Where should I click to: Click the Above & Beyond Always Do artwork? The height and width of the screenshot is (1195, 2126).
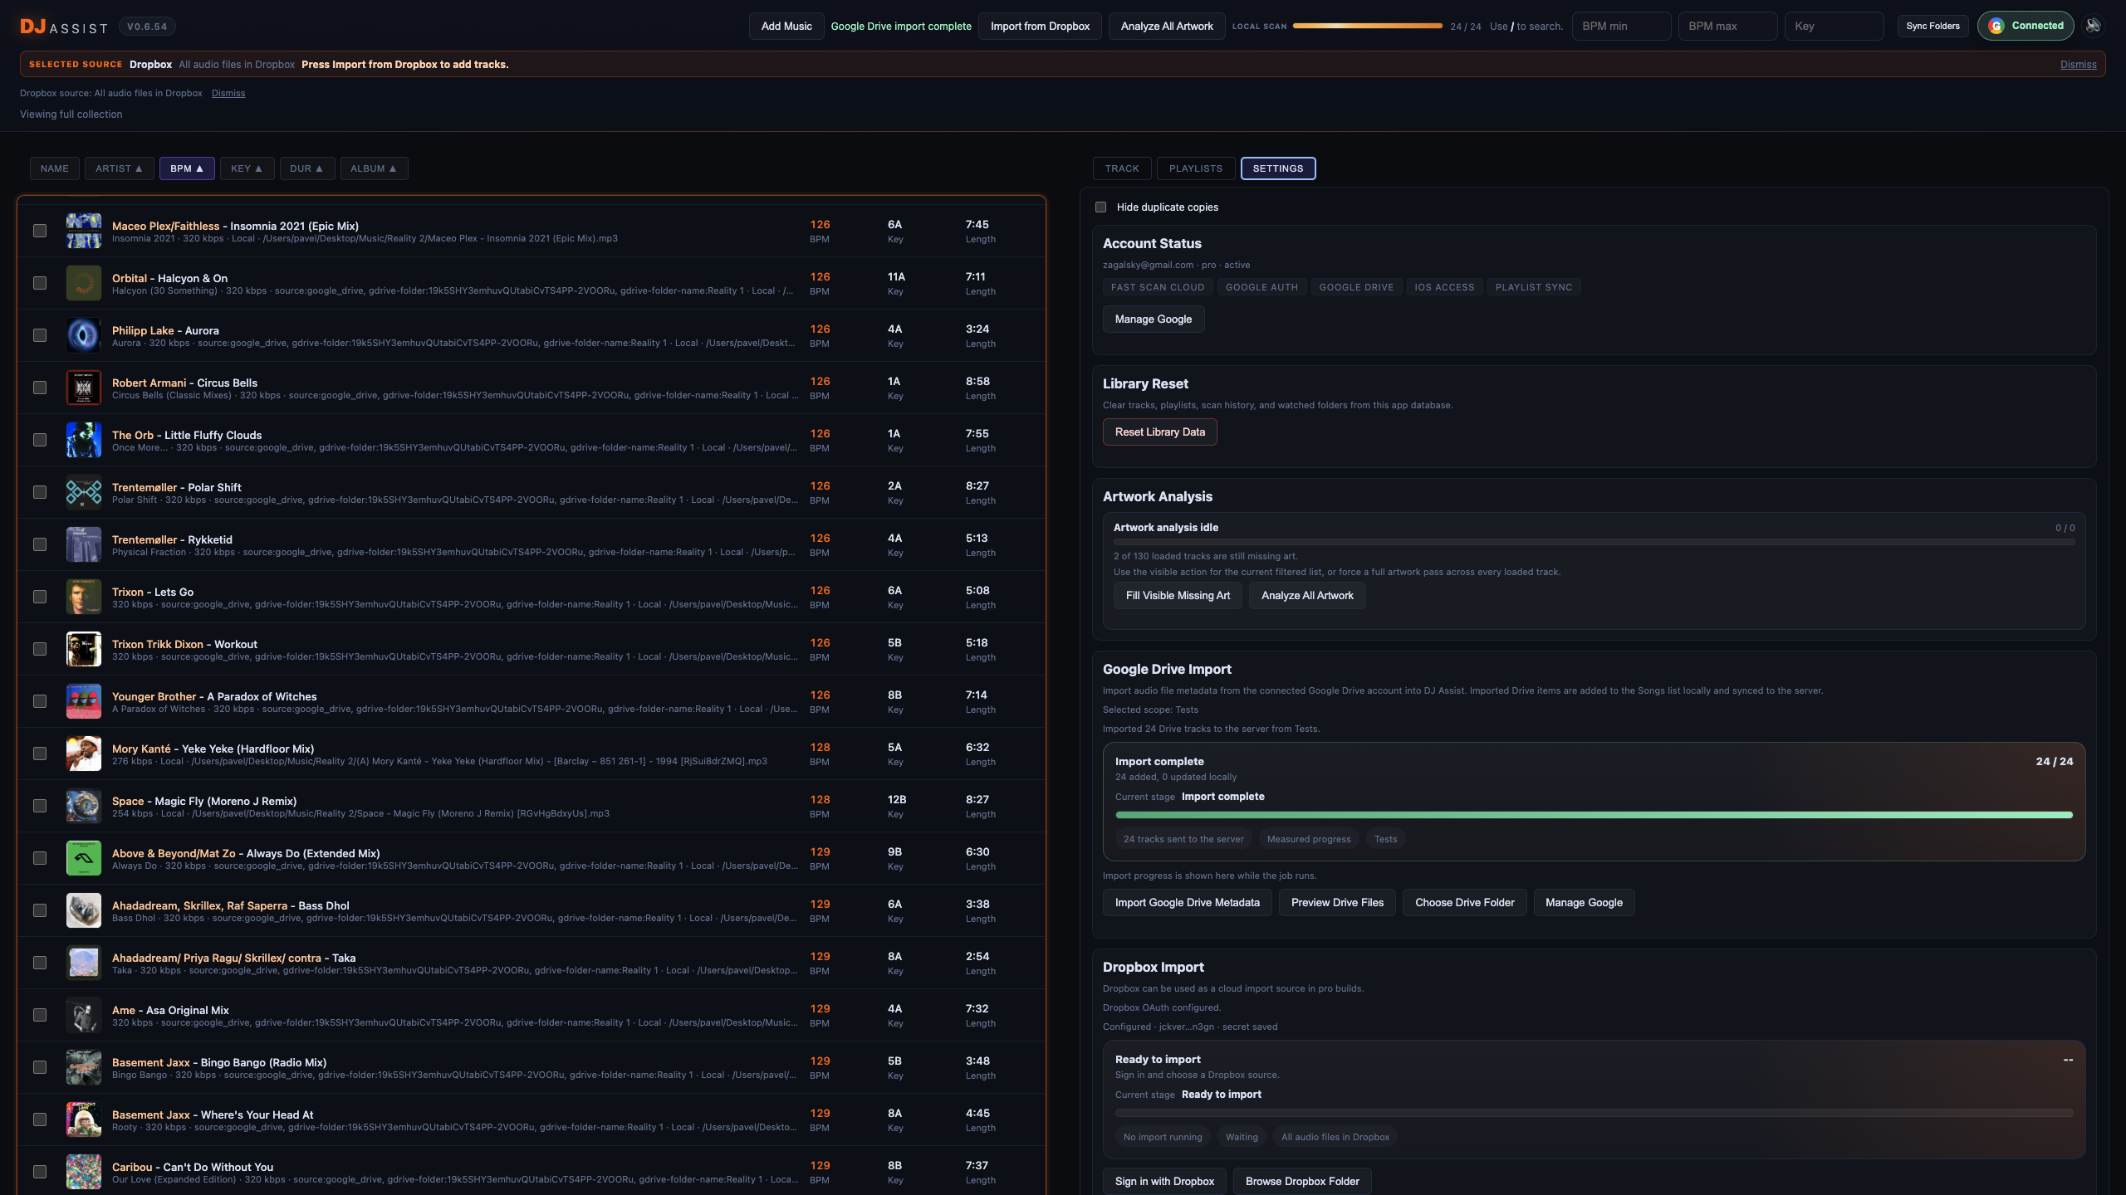pyautogui.click(x=84, y=858)
